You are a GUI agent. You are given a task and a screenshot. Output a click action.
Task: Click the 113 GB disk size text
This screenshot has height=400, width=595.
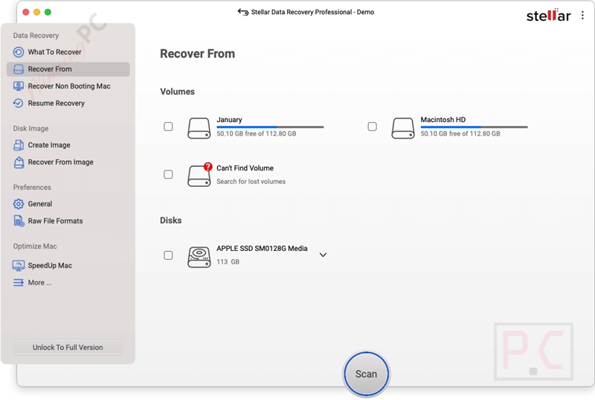[228, 261]
